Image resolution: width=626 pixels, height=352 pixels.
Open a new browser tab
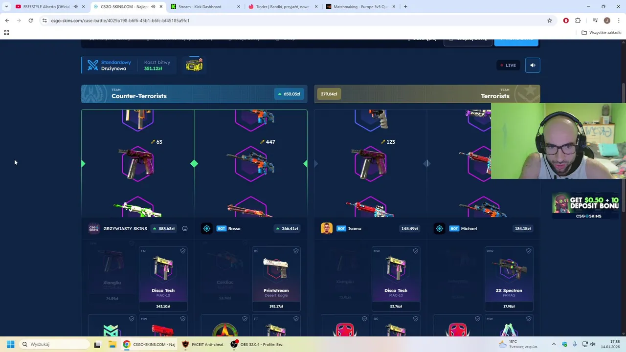[406, 7]
